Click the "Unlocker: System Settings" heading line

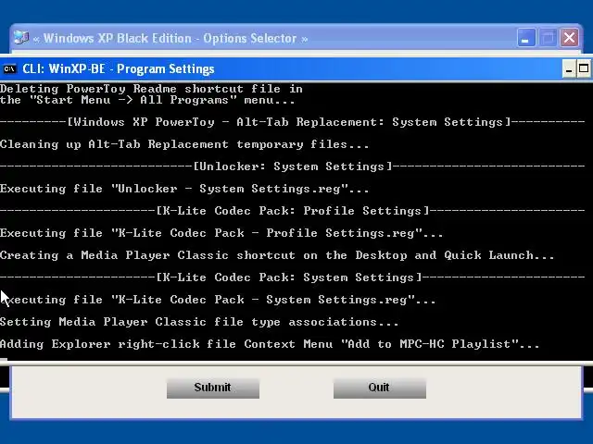(x=293, y=166)
